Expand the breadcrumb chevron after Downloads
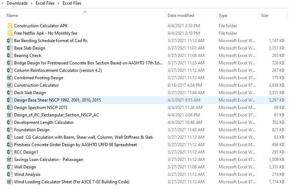Image resolution: width=289 pixels, height=190 pixels. pyautogui.click(x=31, y=3)
